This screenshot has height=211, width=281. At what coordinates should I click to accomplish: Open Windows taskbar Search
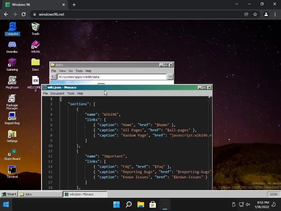[x=129, y=204]
